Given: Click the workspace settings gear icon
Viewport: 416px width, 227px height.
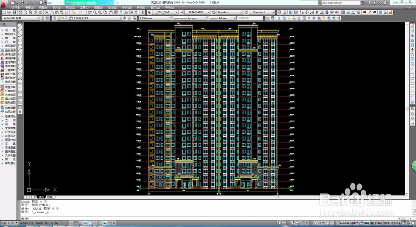Looking at the screenshot, I should 42,18.
